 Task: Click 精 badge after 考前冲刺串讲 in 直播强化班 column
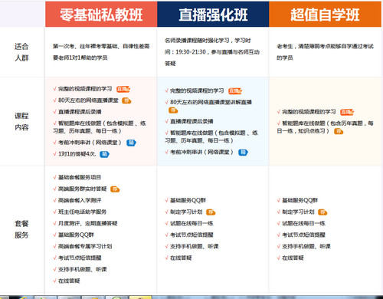[243, 153]
